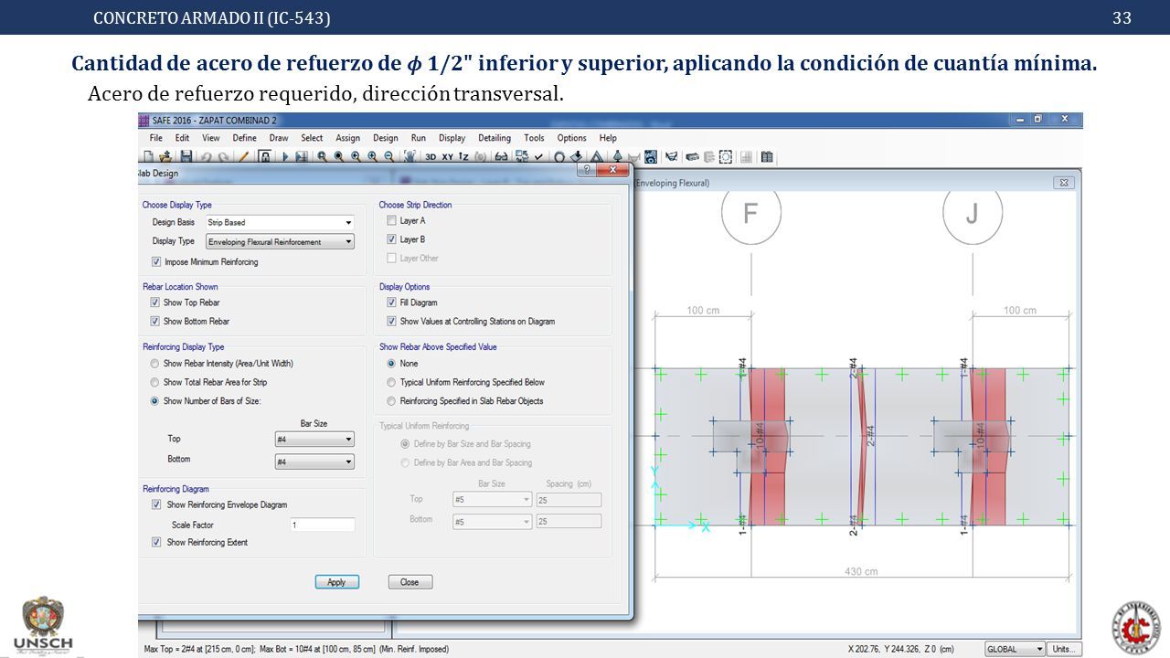Click the Close button in Slab Design
Viewport: 1170px width, 658px height.
[x=409, y=582]
